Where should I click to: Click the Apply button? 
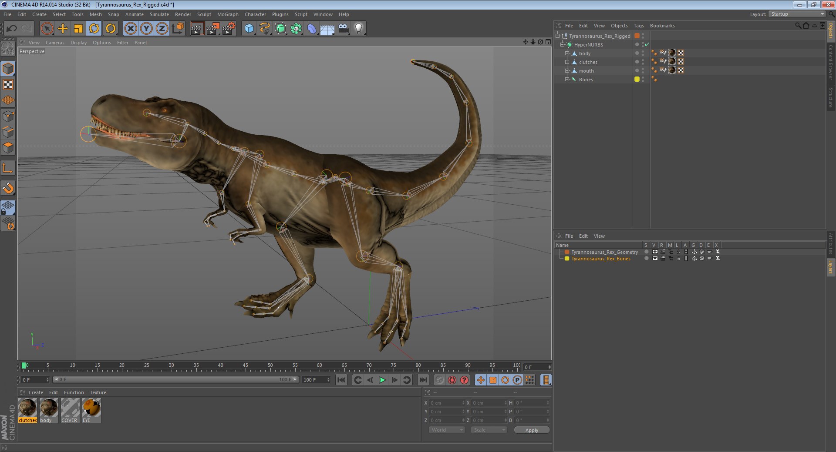[x=532, y=430]
